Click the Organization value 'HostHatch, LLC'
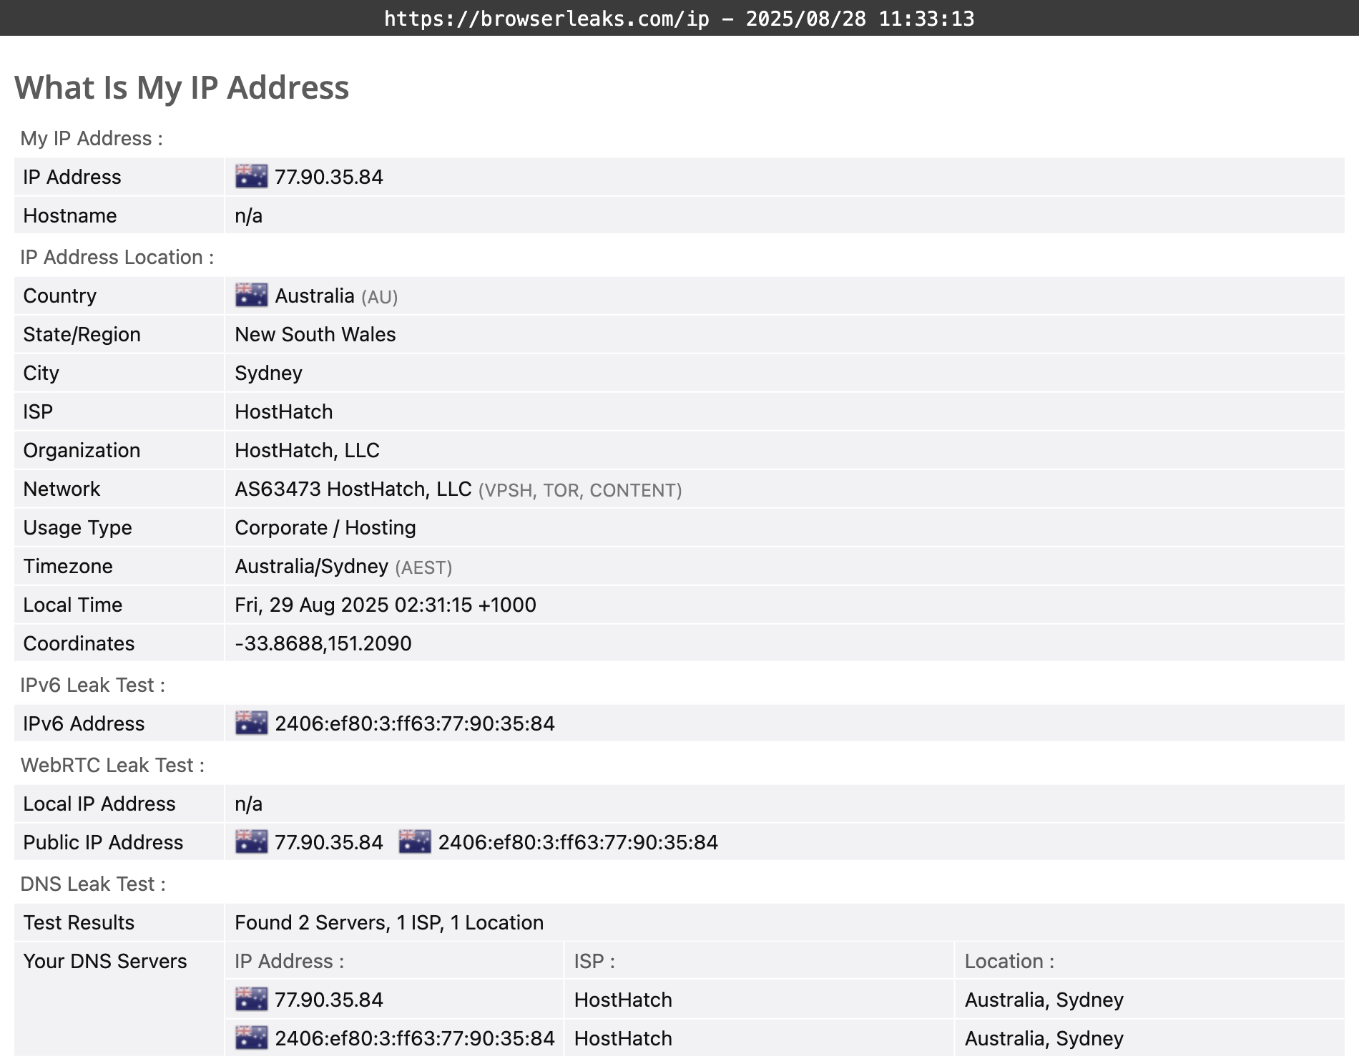 tap(307, 450)
